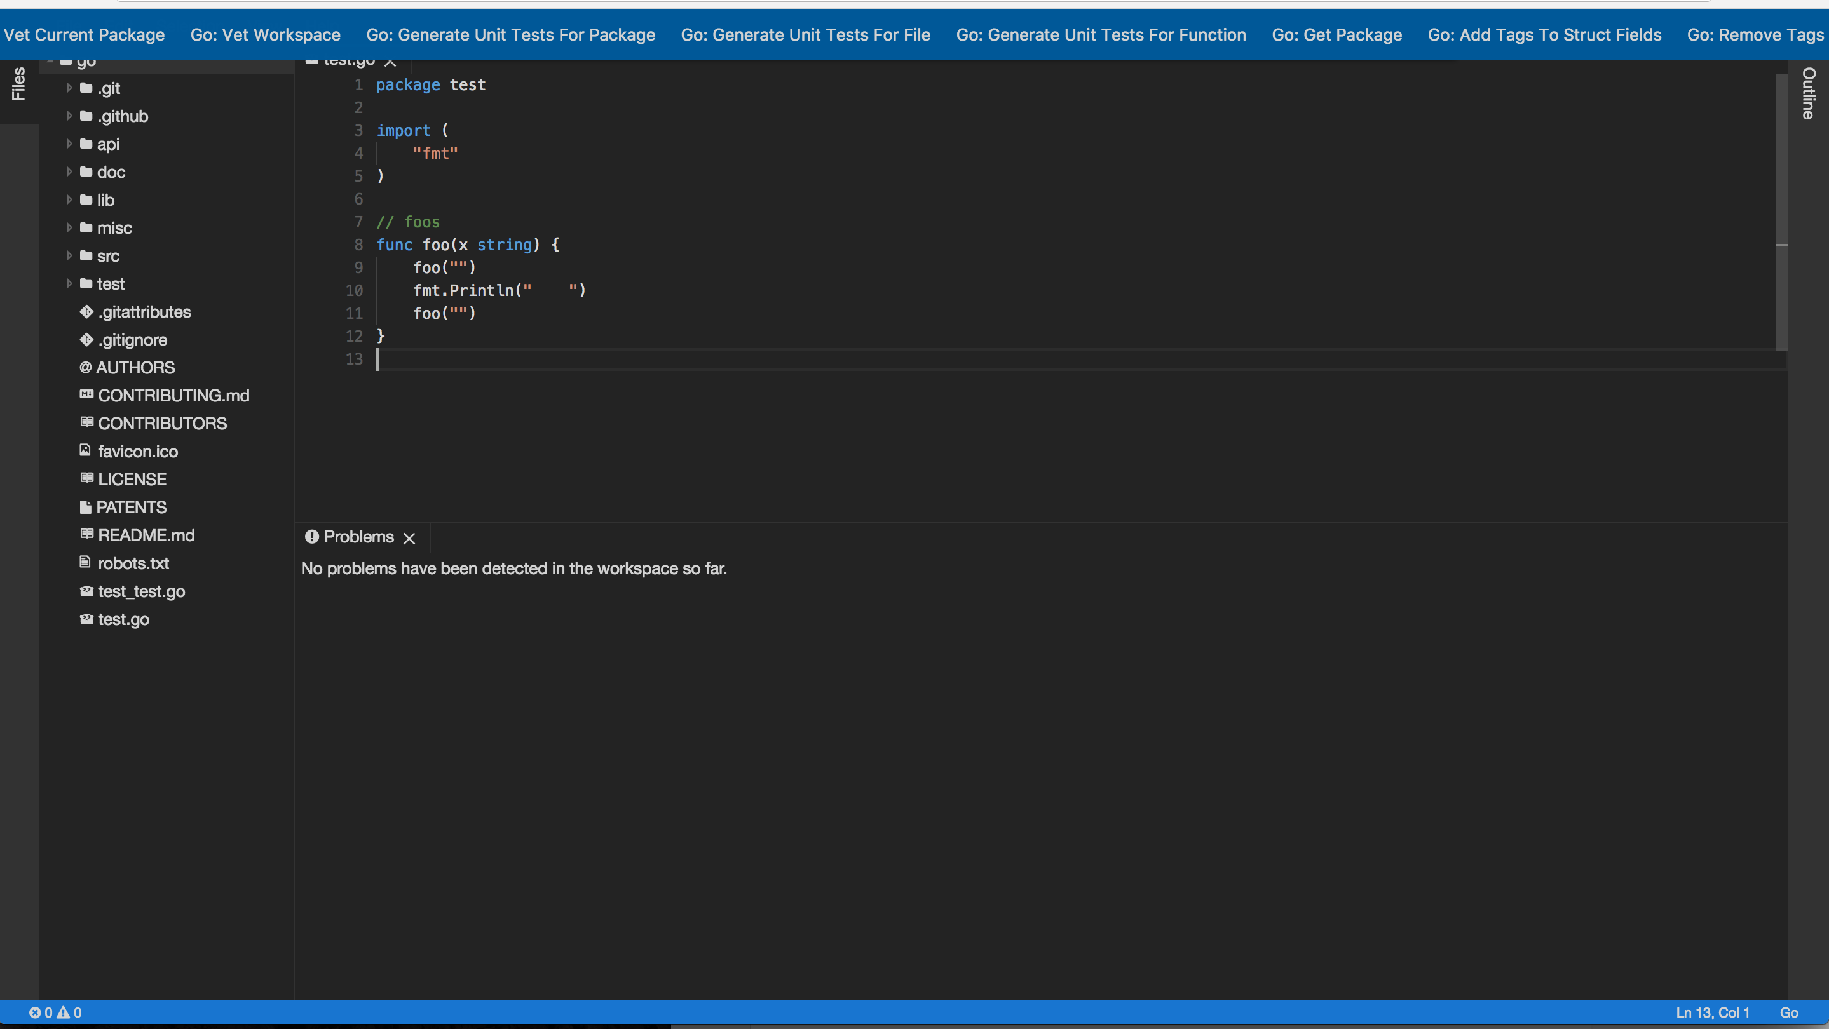The image size is (1829, 1029).
Task: Click the README.md file icon
Action: tap(86, 534)
